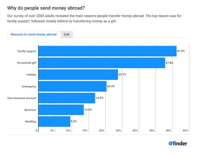Click the Wedding bar
Screen dimensions: 209x156
coord(55,122)
